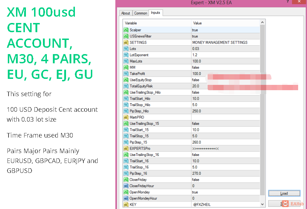This screenshot has width=307, height=209.
Task: Click the scrollbar down arrow
Action: point(262,204)
